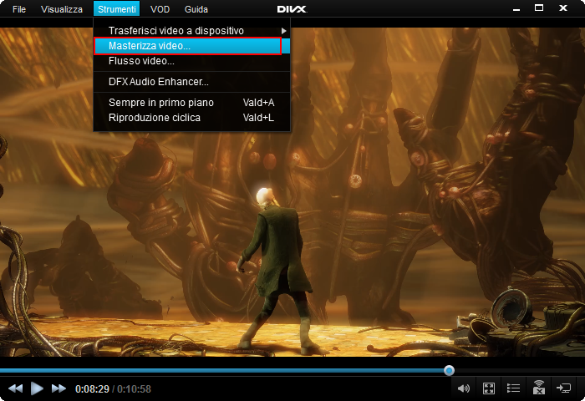Select Masterizza video… menu entry
This screenshot has height=401, width=585.
(x=191, y=46)
